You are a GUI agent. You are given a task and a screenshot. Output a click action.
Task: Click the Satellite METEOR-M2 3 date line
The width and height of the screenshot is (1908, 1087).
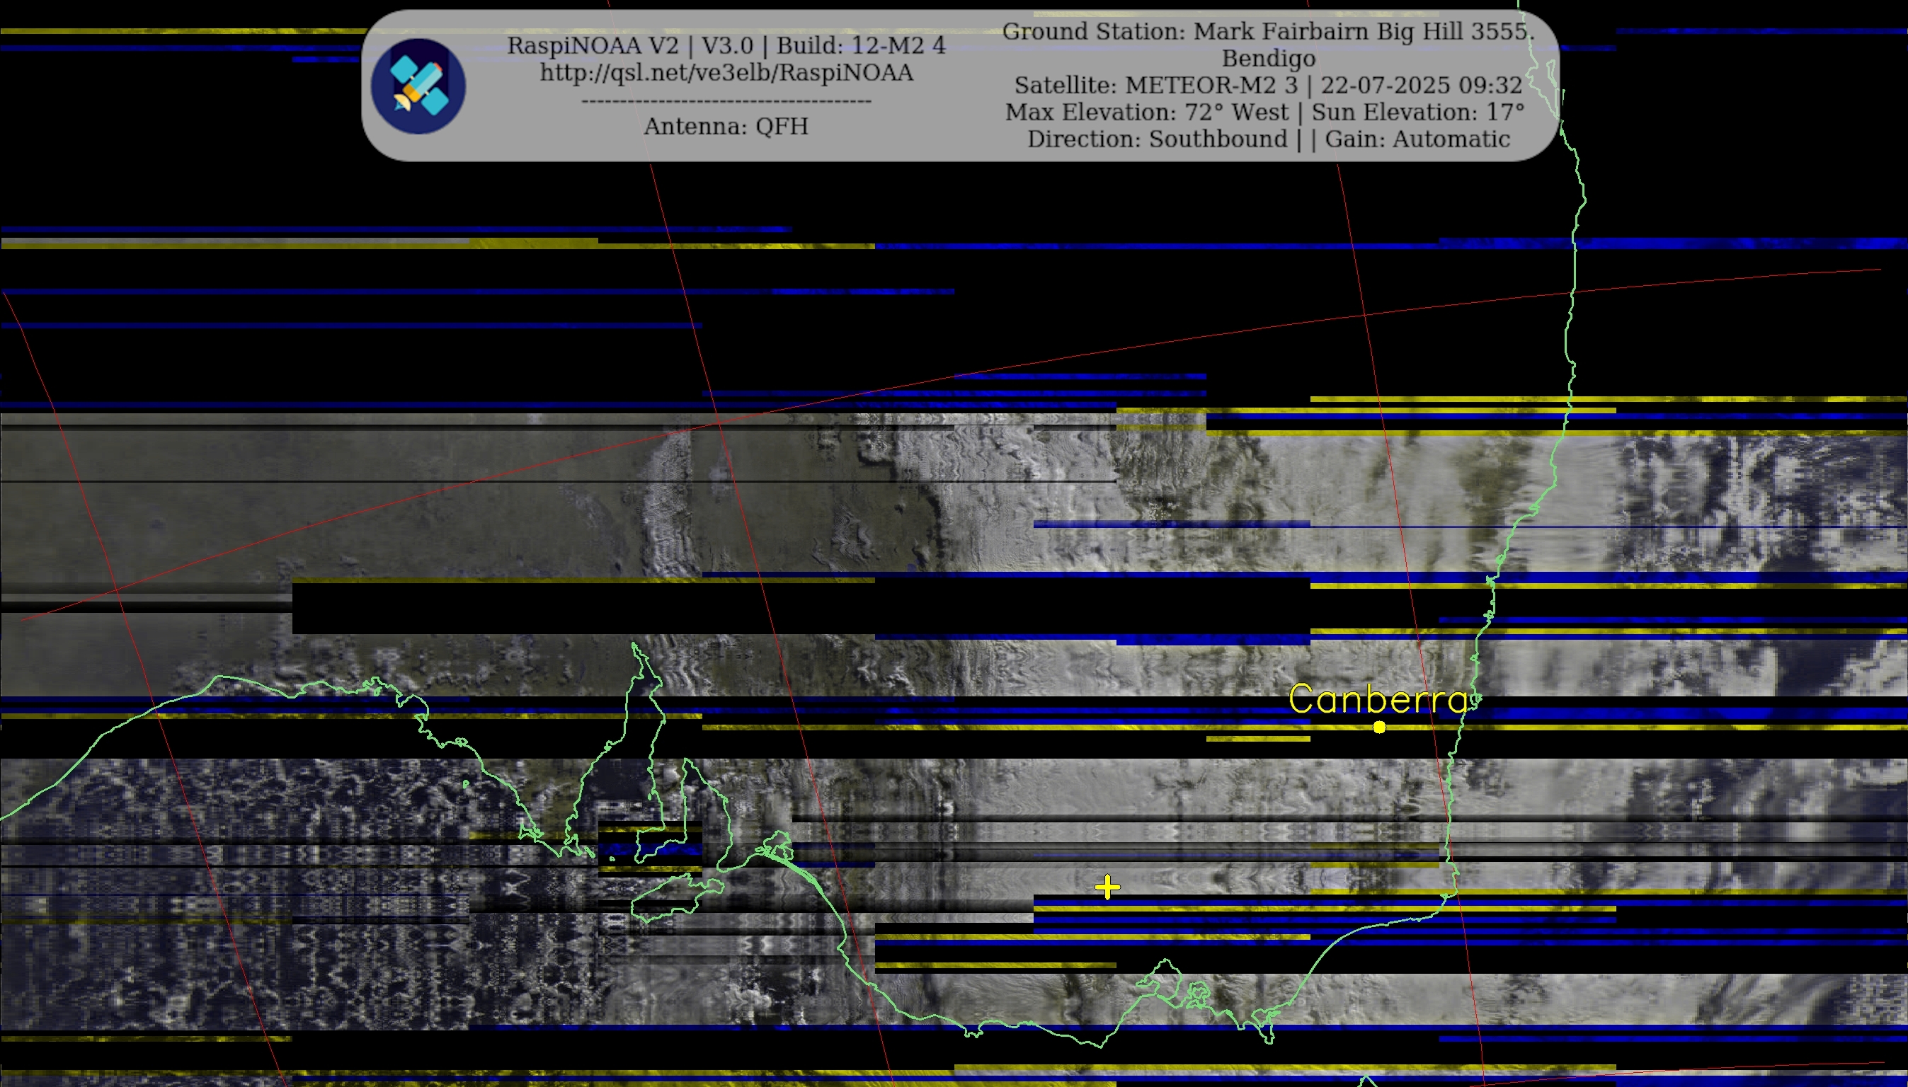tap(1268, 85)
